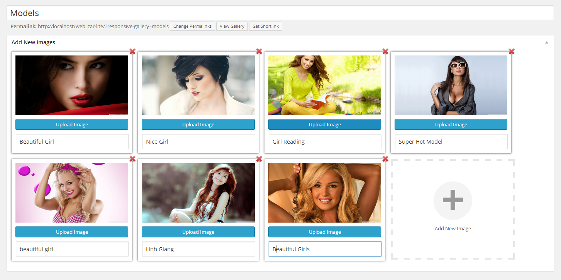The width and height of the screenshot is (561, 280).
Task: Edit the Nice Girl caption field
Action: tap(198, 141)
